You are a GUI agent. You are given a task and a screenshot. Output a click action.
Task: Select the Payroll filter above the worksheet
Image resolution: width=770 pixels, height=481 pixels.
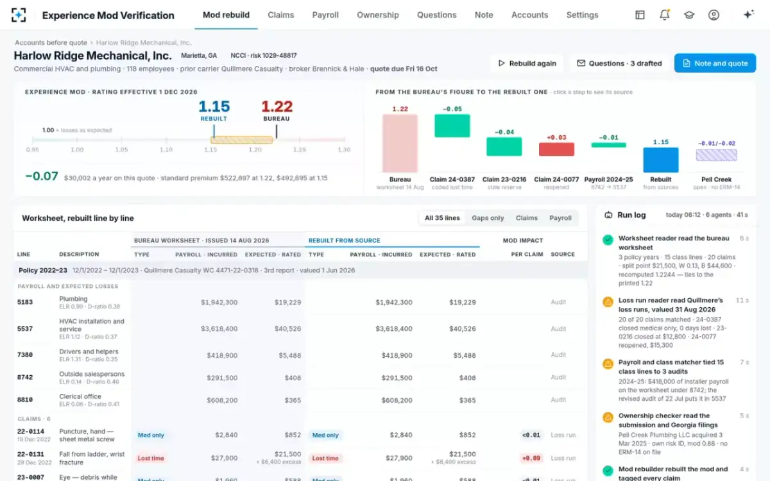pyautogui.click(x=560, y=218)
